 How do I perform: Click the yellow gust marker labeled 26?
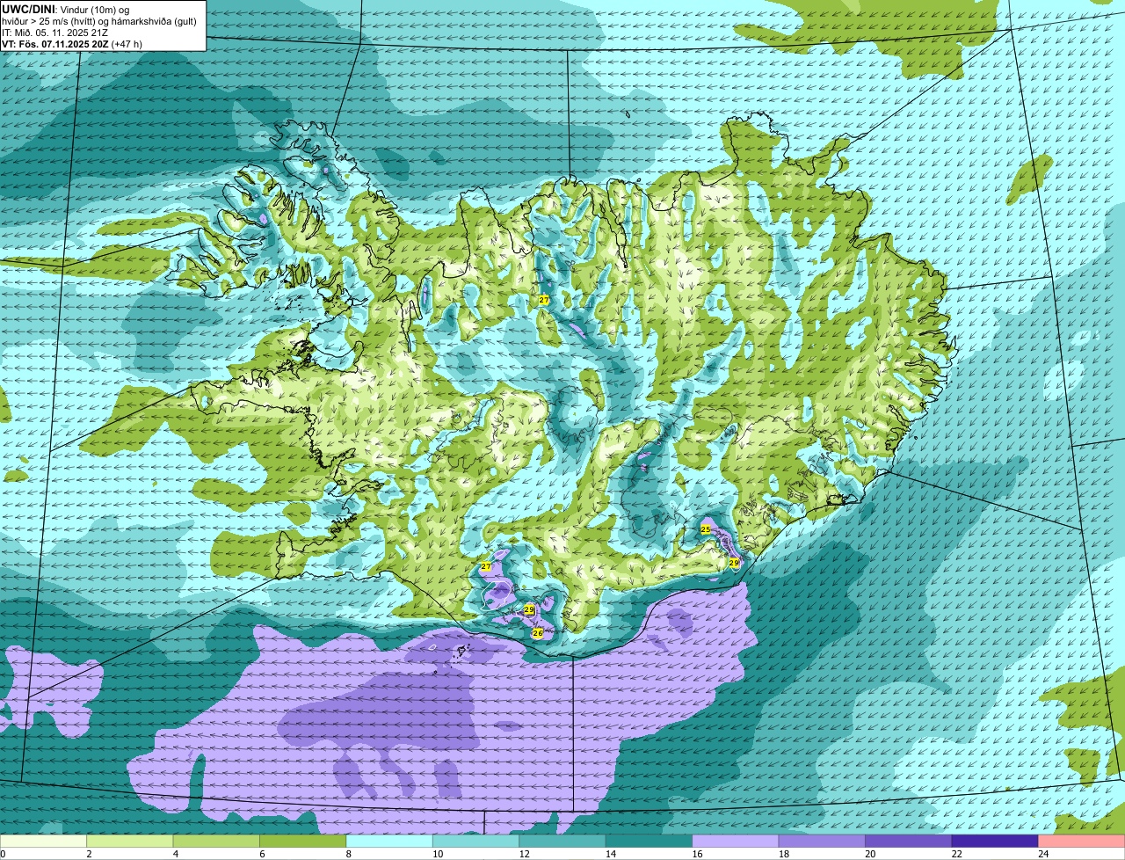[537, 632]
